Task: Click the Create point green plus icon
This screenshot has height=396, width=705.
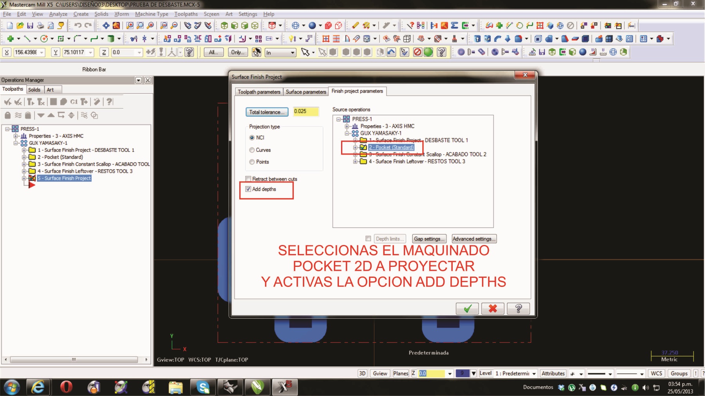Action: tap(11, 39)
